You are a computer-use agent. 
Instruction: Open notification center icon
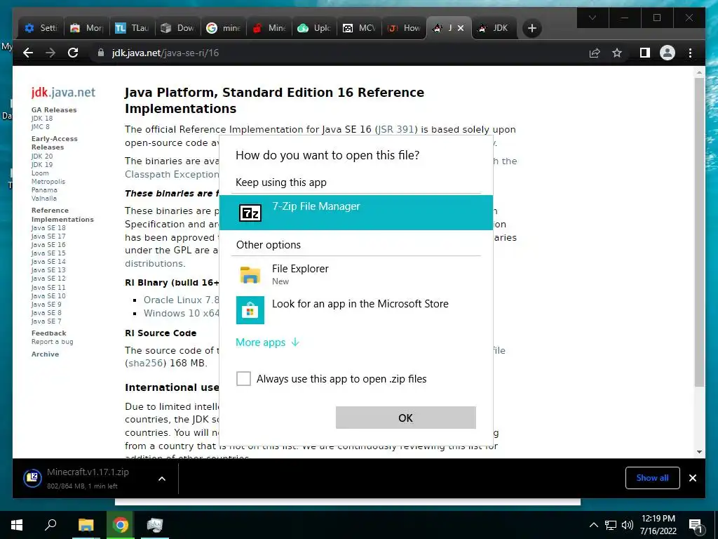[x=696, y=525]
